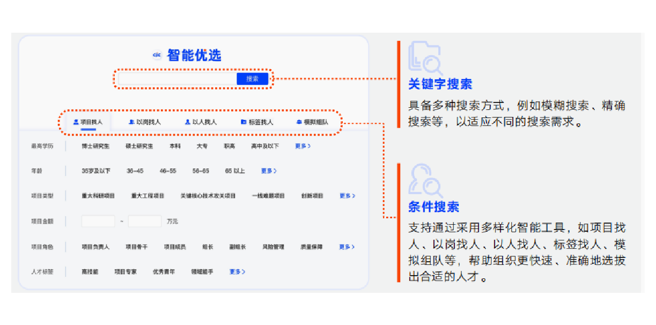Expand 更多 in the 项目类型 row
656x325 pixels.
tap(347, 196)
